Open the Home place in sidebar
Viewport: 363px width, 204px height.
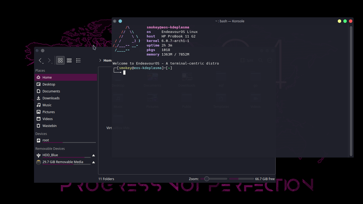coord(47,78)
